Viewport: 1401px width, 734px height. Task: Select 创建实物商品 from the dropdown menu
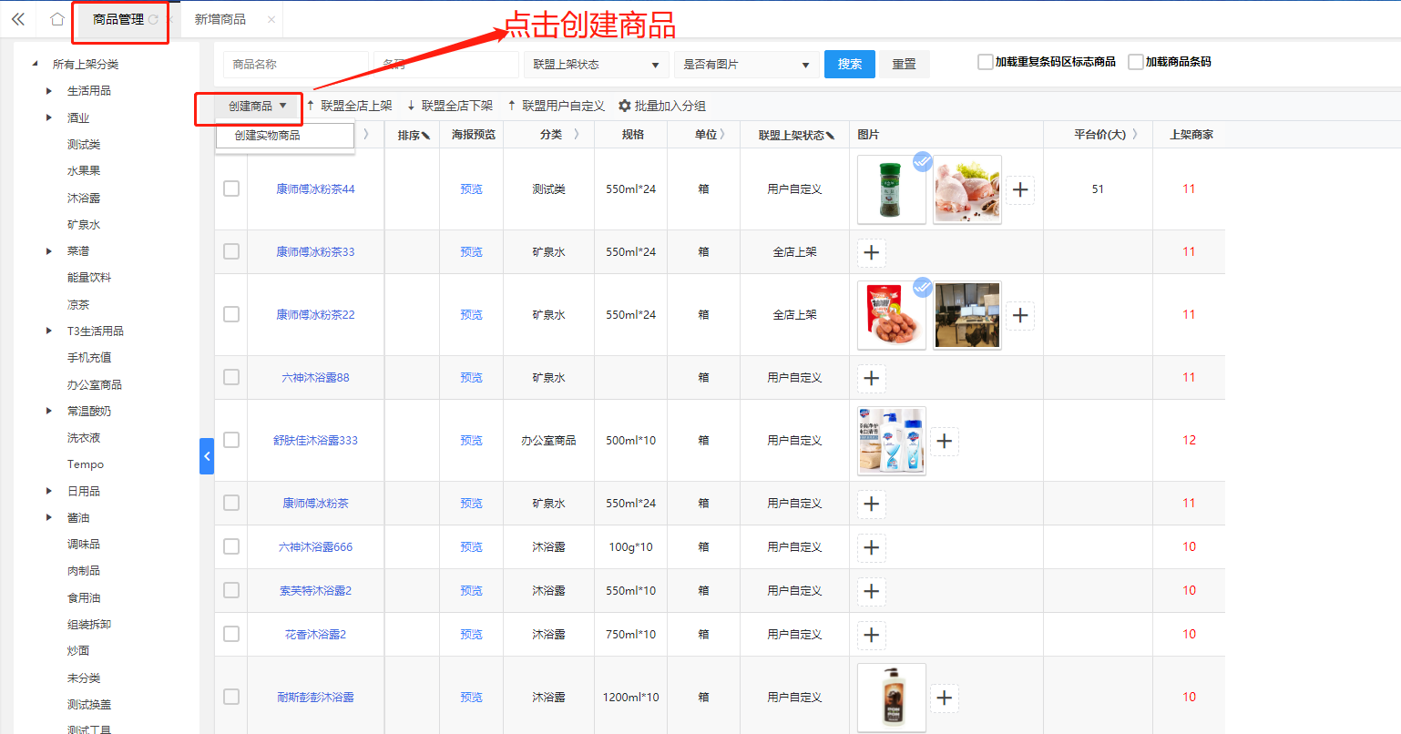click(268, 135)
